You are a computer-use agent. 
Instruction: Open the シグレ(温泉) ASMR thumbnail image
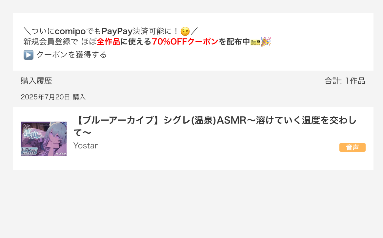44,139
